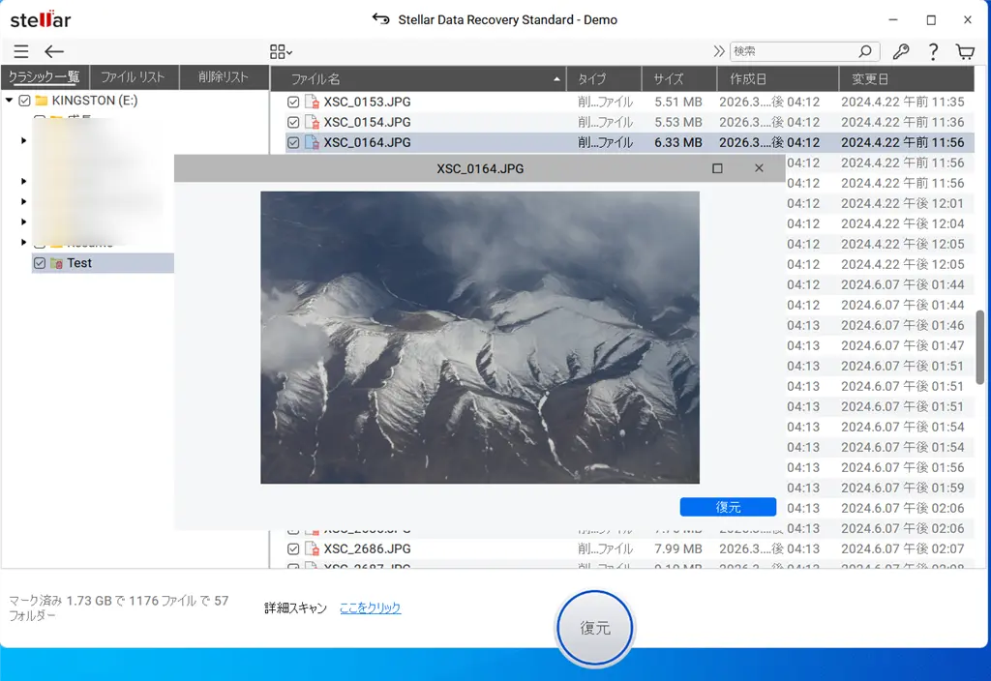Click 復元 inside the preview dialog
Image resolution: width=991 pixels, height=681 pixels.
728,506
